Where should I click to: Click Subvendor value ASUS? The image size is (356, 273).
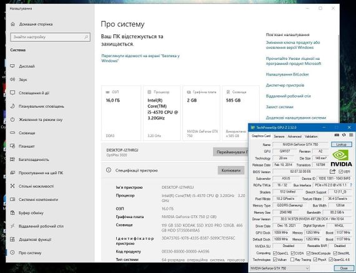286,178
